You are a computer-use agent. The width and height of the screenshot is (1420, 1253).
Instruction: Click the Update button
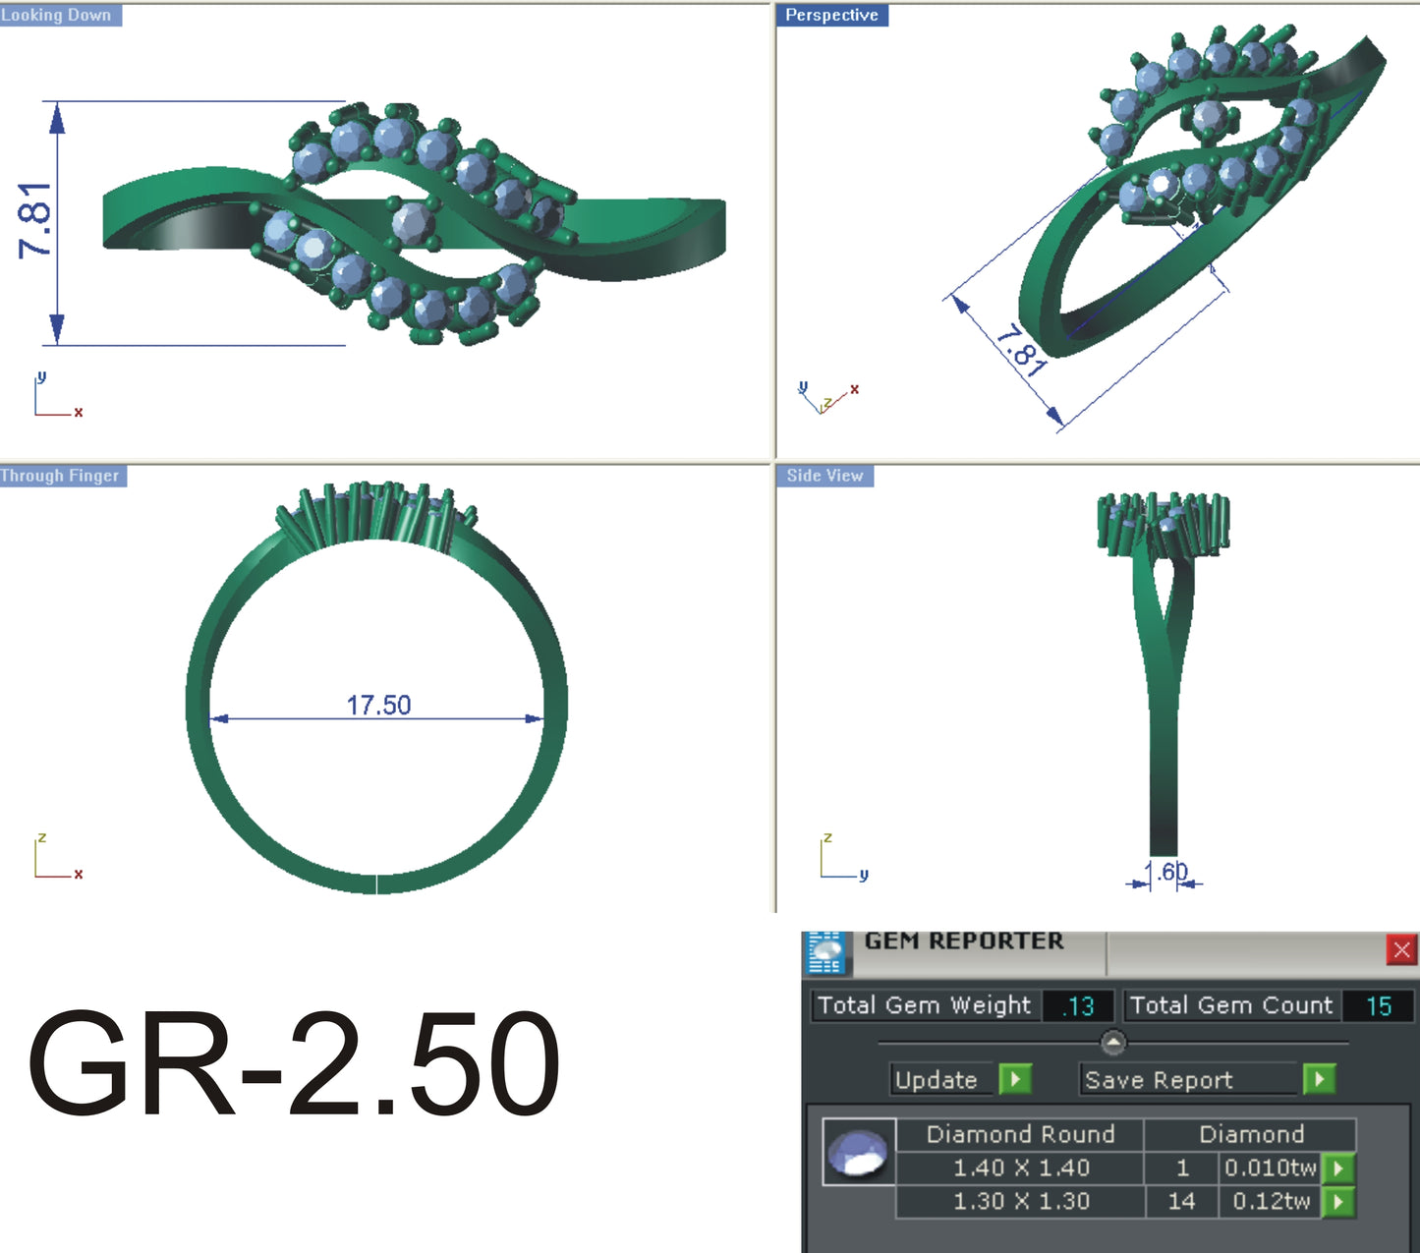[942, 1079]
